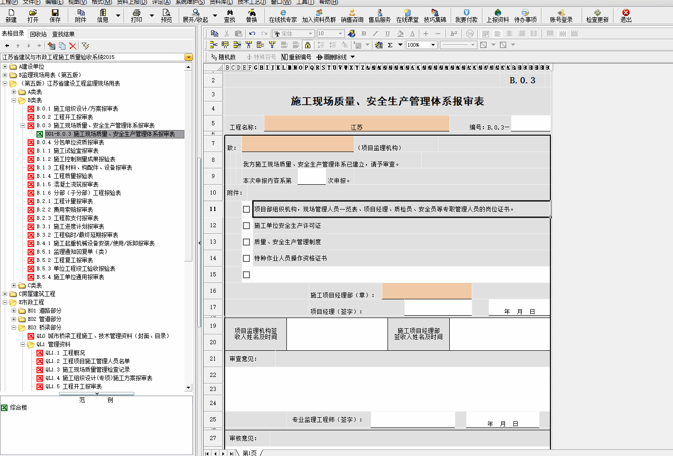Switch to the 回收站 tab
The image size is (673, 456).
39,34
